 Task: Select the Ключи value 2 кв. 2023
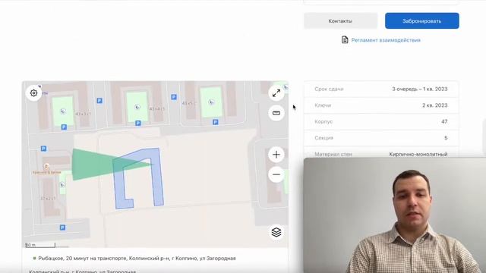(x=435, y=105)
